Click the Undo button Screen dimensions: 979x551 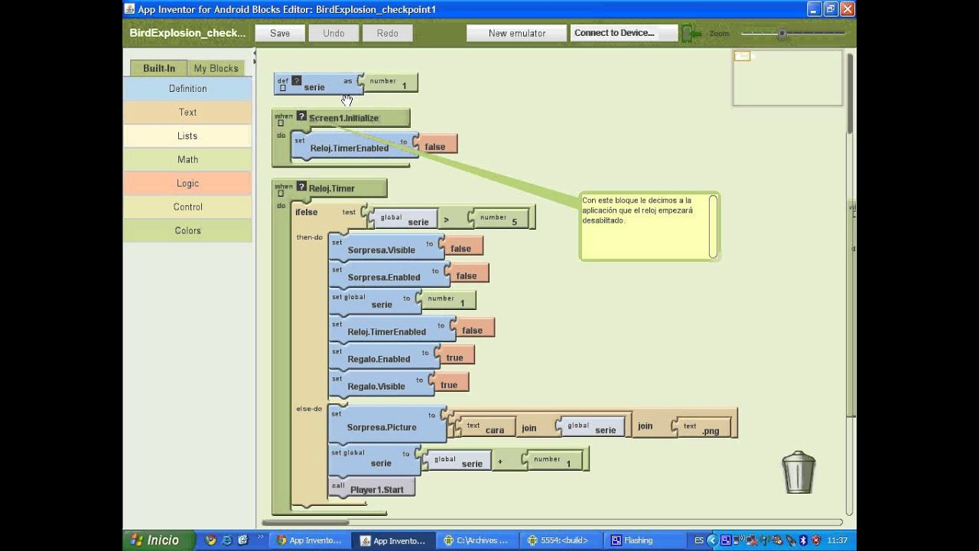tap(333, 33)
